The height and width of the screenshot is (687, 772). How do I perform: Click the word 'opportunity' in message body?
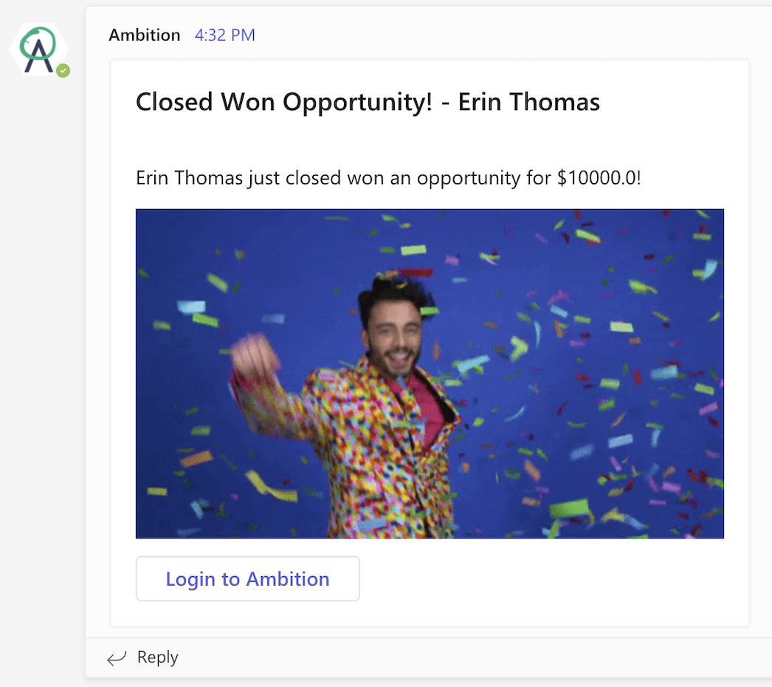[x=469, y=179]
